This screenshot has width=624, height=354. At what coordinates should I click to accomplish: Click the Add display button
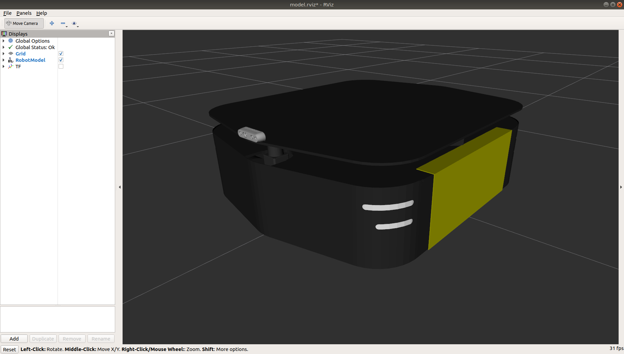coord(14,339)
